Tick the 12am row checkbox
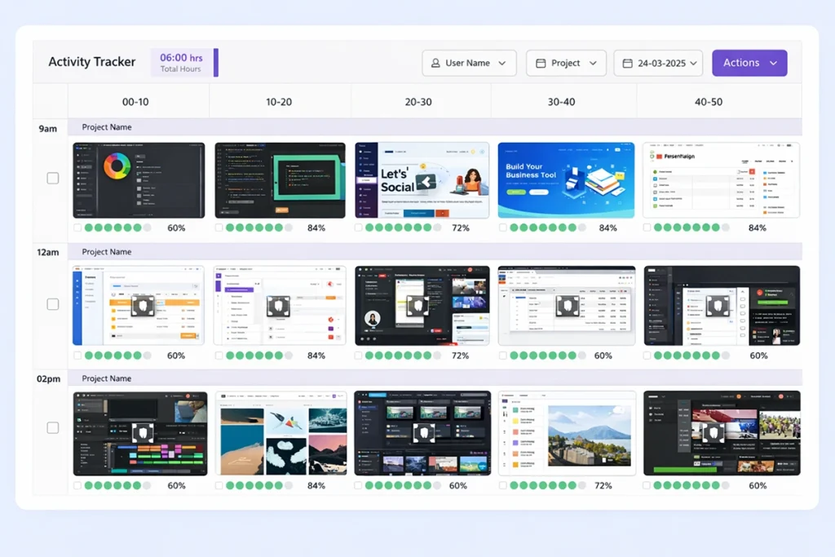This screenshot has width=835, height=557. point(53,304)
